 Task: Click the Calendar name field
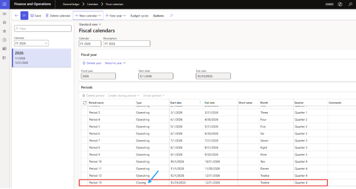click(x=90, y=44)
